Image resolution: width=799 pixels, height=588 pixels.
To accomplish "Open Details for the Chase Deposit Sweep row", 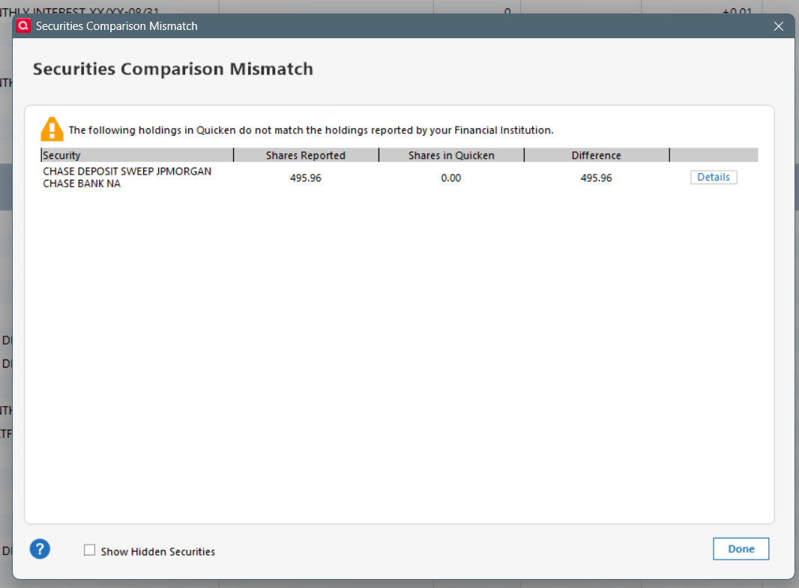I will tap(714, 178).
